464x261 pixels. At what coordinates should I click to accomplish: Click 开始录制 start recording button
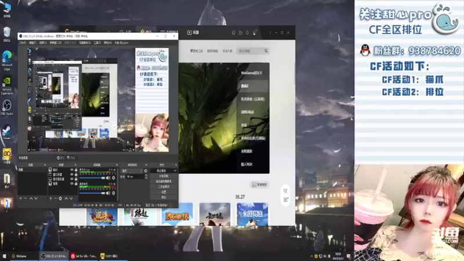click(x=164, y=176)
